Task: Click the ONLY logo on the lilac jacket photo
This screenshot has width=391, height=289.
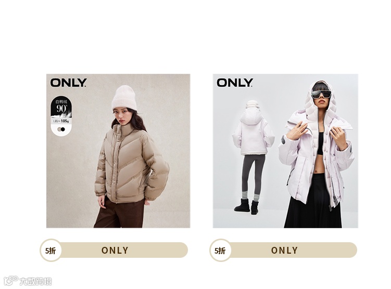Action: pos(235,83)
